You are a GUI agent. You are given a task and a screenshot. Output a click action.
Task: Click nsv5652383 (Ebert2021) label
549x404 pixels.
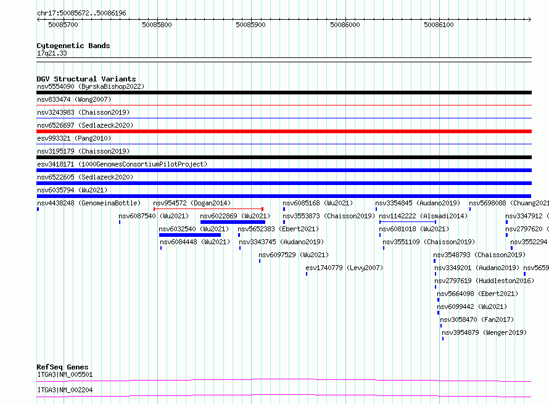[278, 229]
